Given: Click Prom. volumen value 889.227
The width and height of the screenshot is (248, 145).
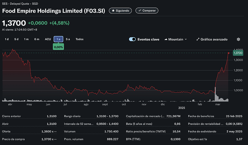Looking at the screenshot, I should tap(112, 139).
